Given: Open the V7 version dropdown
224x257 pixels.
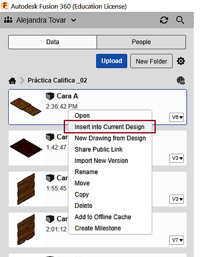Looking at the screenshot, I should pos(177,240).
